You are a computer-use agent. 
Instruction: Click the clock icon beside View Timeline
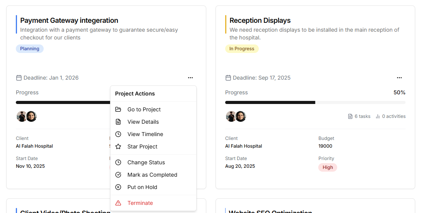point(118,134)
